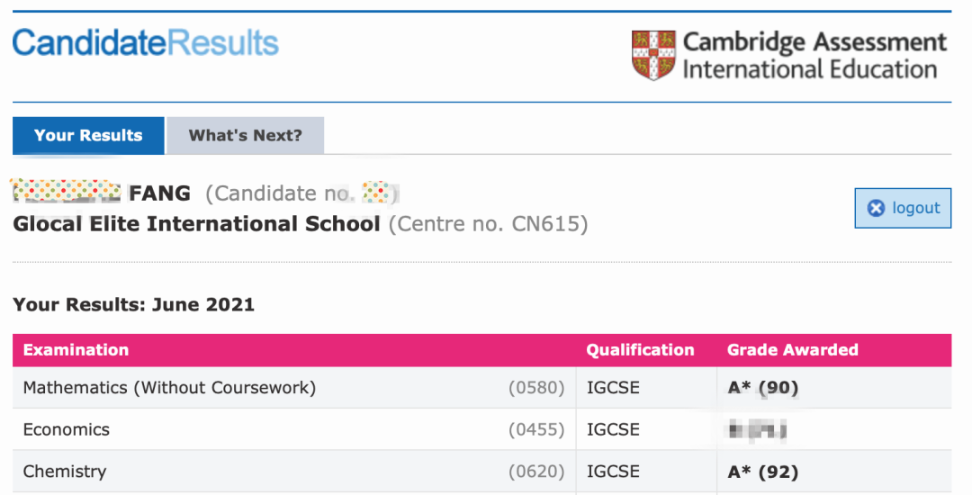
Task: Click the Qualification column header
Action: tap(640, 350)
